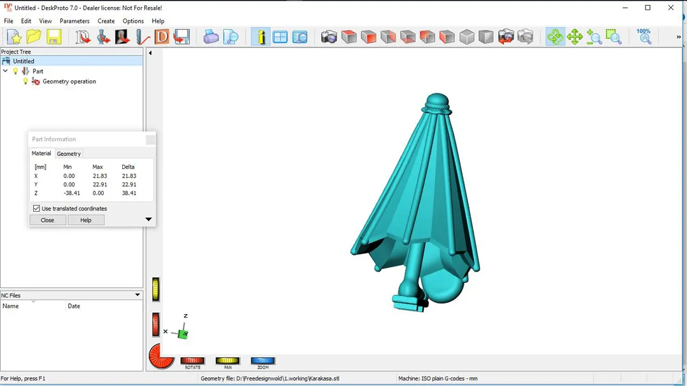687x386 pixels.
Task: Toggle the Part Information 'i' toolbar button
Action: [x=261, y=37]
